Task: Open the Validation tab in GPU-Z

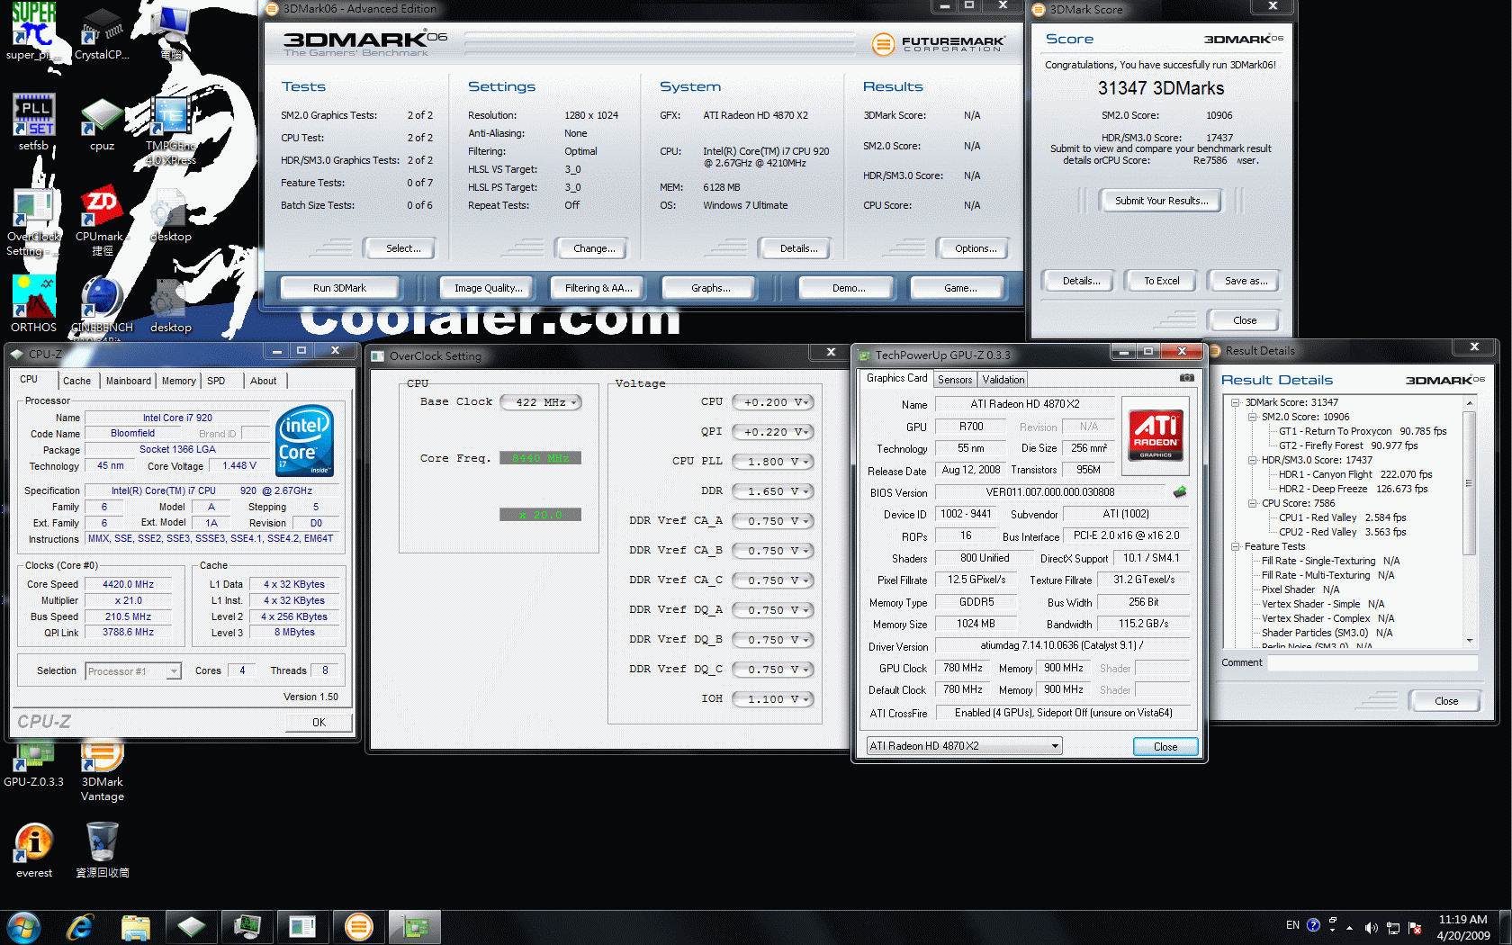Action: pos(1003,380)
